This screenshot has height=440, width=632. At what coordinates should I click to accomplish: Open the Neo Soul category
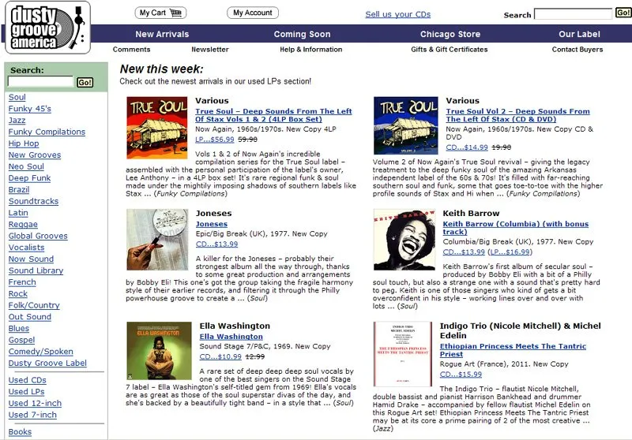point(26,166)
